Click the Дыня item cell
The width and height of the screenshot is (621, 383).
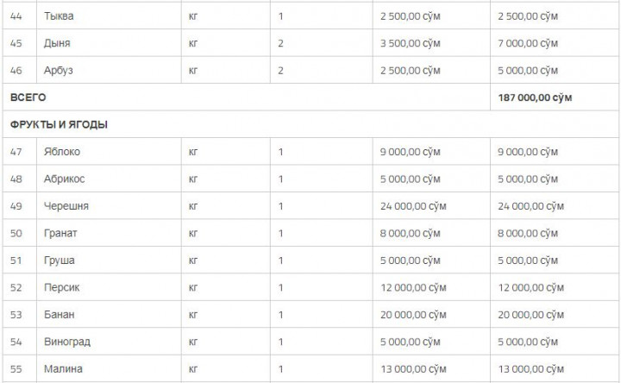click(x=57, y=43)
